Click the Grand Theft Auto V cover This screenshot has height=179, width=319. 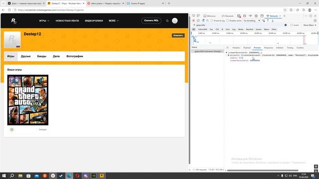(28, 100)
